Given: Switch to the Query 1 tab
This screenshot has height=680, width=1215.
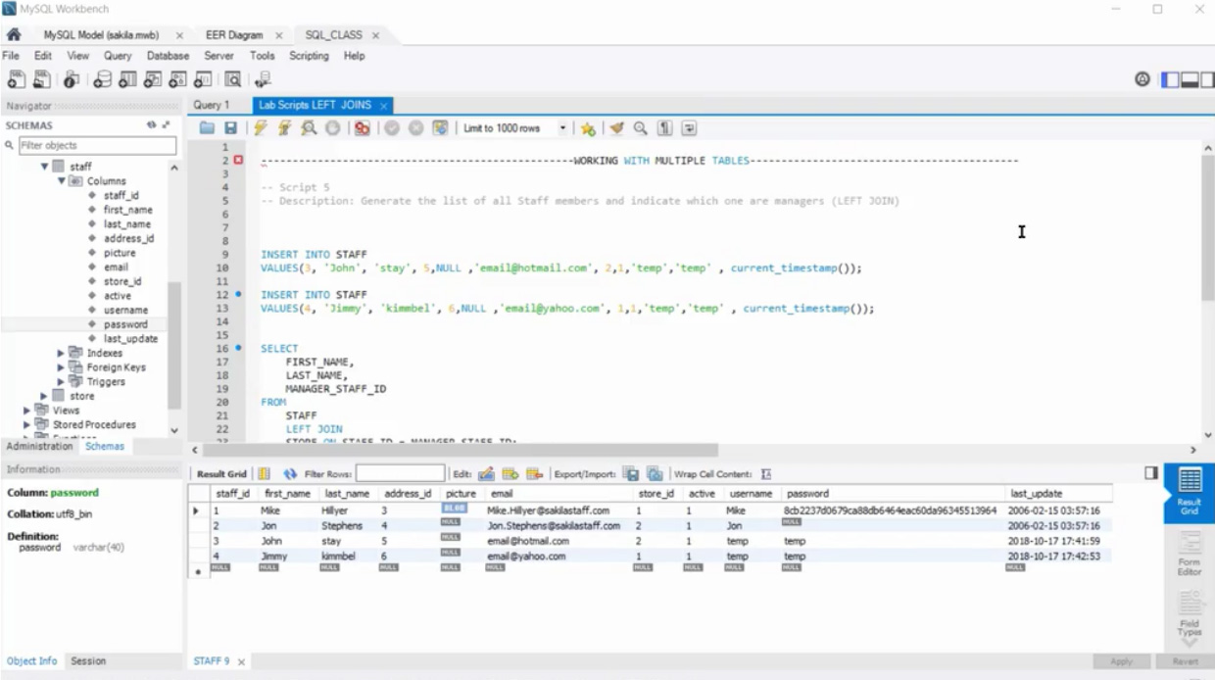Looking at the screenshot, I should point(211,105).
